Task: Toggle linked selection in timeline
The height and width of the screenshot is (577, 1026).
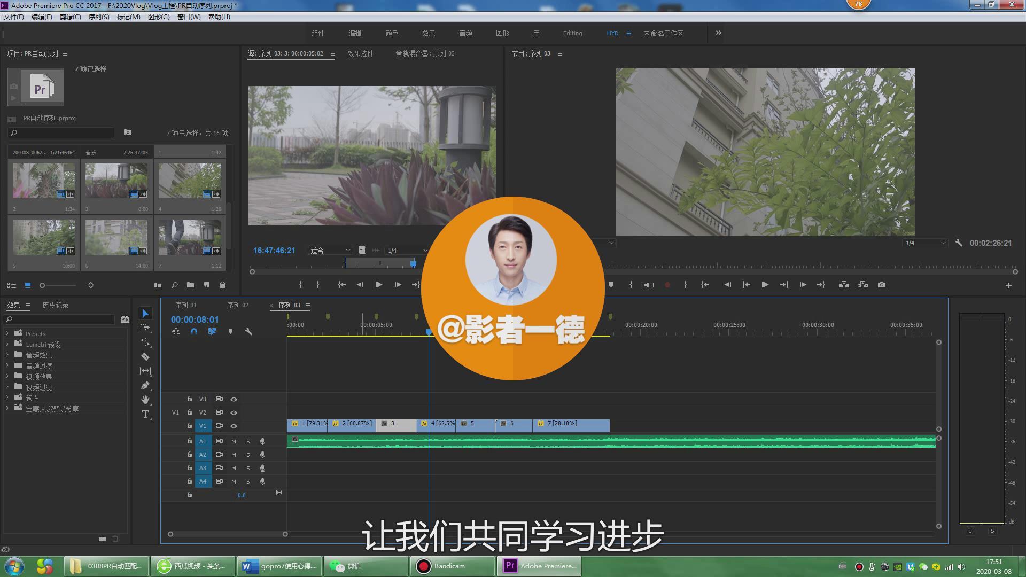Action: 212,331
